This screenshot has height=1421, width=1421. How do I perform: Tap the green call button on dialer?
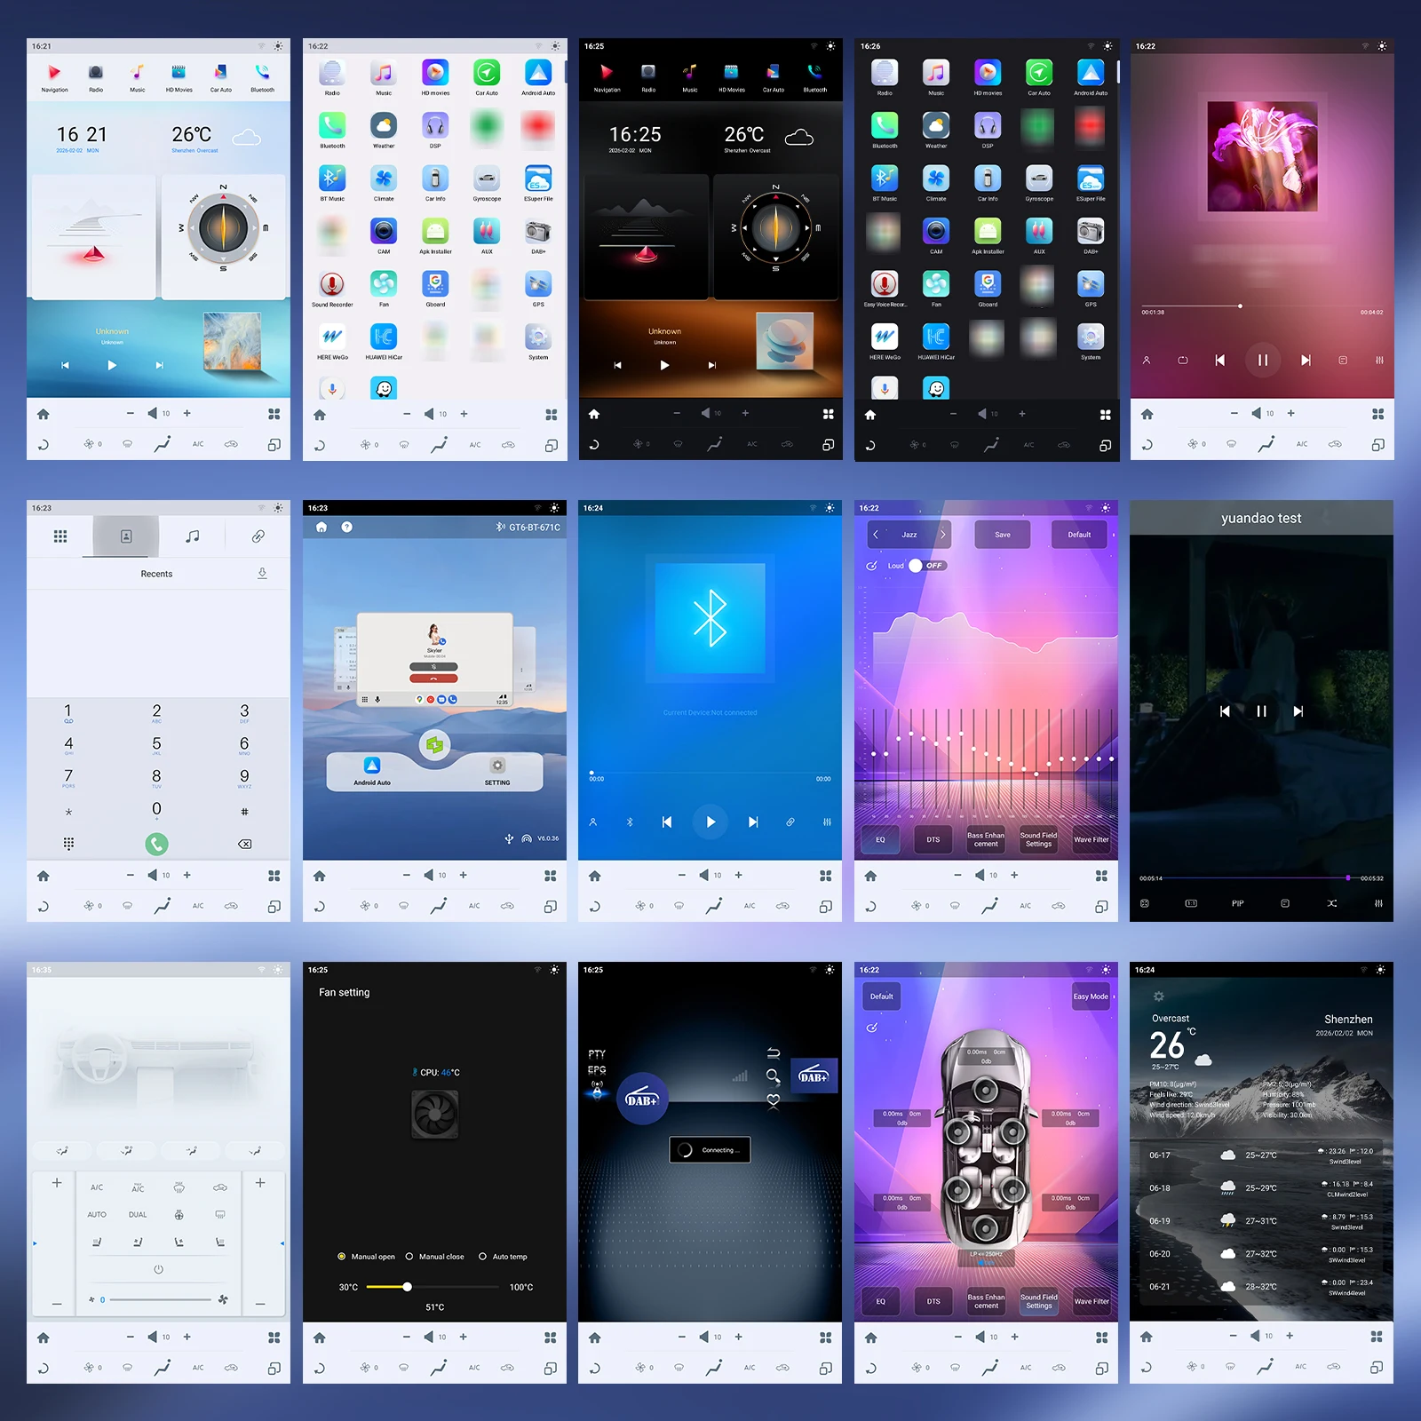pos(156,844)
